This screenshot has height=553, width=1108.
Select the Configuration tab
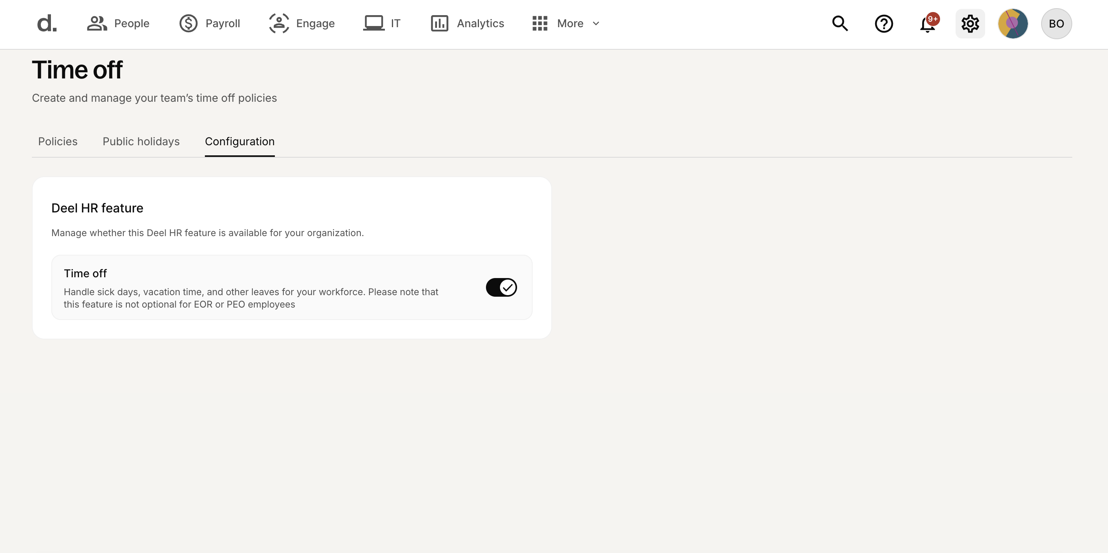[239, 142]
